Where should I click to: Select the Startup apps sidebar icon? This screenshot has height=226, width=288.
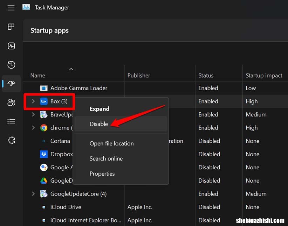click(x=11, y=84)
